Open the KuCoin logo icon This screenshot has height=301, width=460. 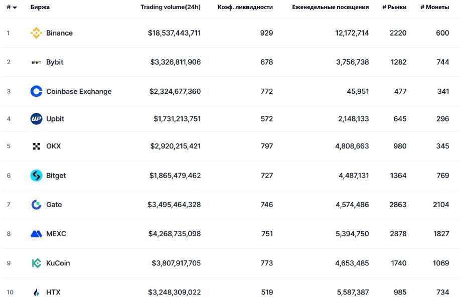[x=36, y=263]
